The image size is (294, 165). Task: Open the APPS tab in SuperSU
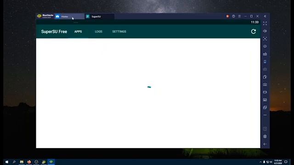[x=78, y=32]
